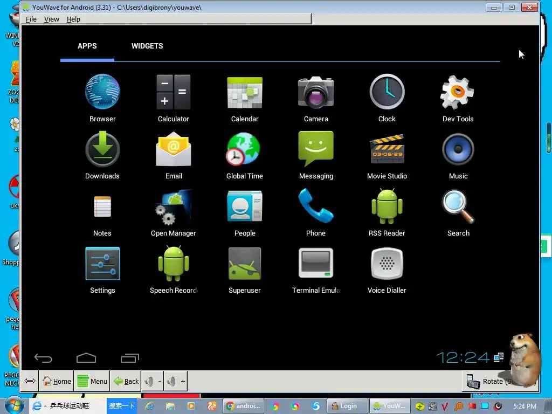
Task: Click the YouWave Menu button
Action: (x=92, y=381)
